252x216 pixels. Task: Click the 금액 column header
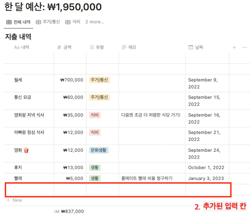point(64,48)
